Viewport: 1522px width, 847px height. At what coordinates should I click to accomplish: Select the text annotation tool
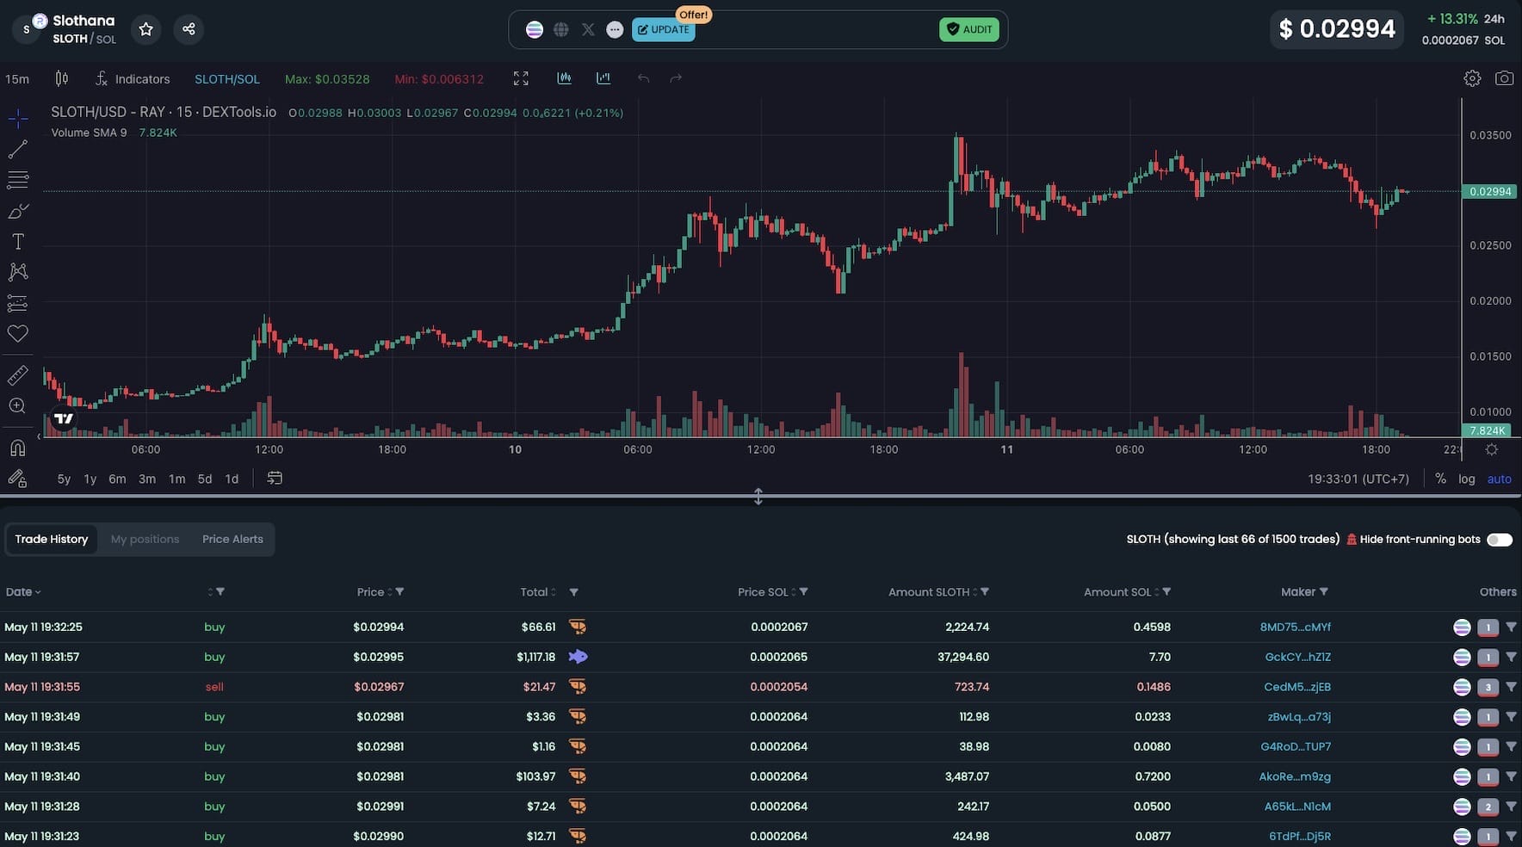[x=17, y=242]
